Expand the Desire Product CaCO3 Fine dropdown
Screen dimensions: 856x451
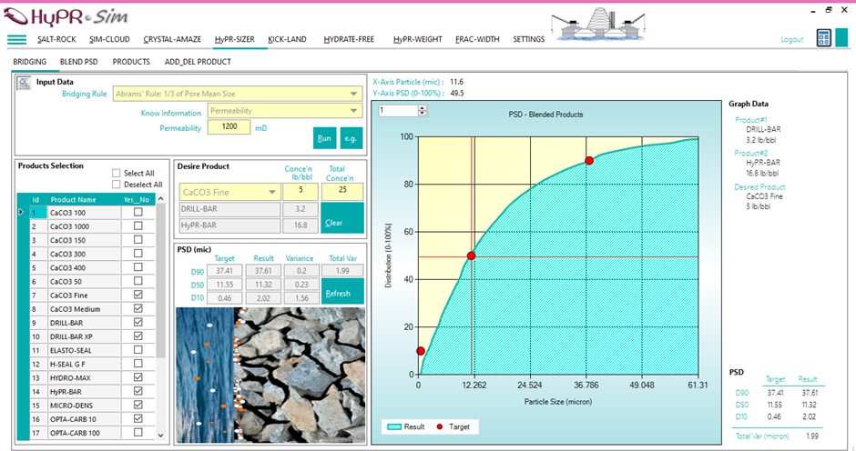pyautogui.click(x=272, y=192)
